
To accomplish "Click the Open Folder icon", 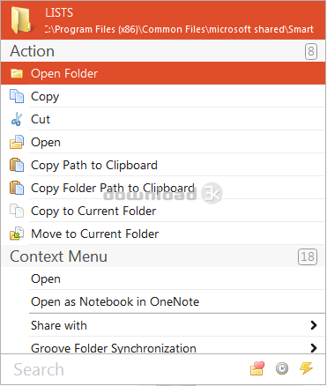I will coord(17,73).
